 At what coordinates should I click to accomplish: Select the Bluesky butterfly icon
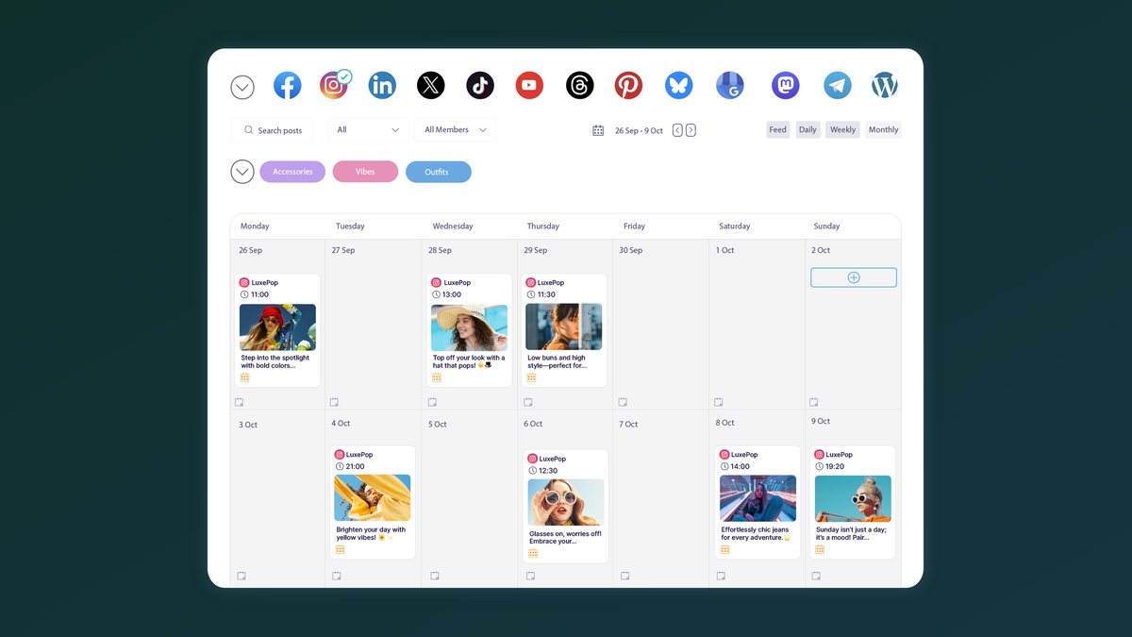[x=678, y=86]
